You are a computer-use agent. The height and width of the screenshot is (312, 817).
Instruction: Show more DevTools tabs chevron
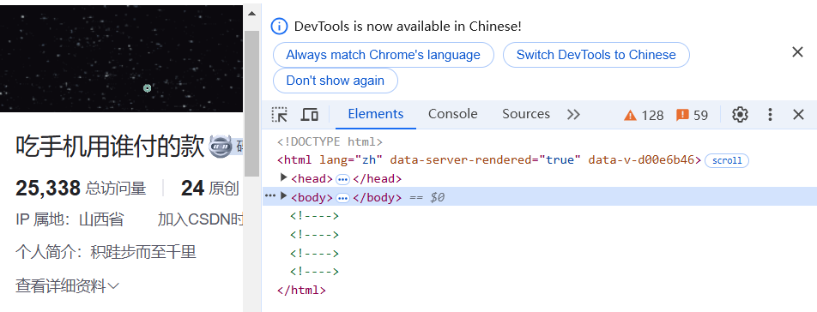point(573,114)
